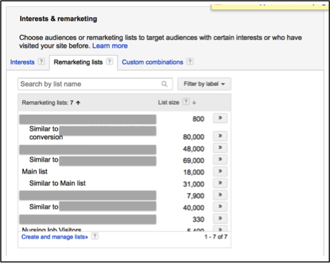Click the 1 - 7 of 7 pagination text

tap(216, 237)
